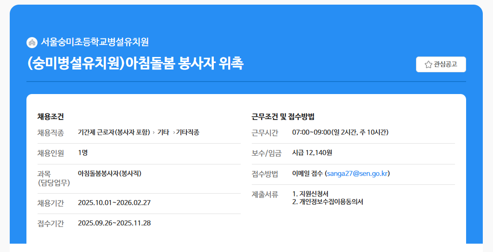This screenshot has width=493, height=252.
Task: Click the star icon in 관심공고 button
Action: pos(428,64)
